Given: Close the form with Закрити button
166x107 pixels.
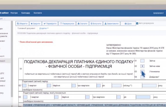Looking at the screenshot, I should [35, 23].
